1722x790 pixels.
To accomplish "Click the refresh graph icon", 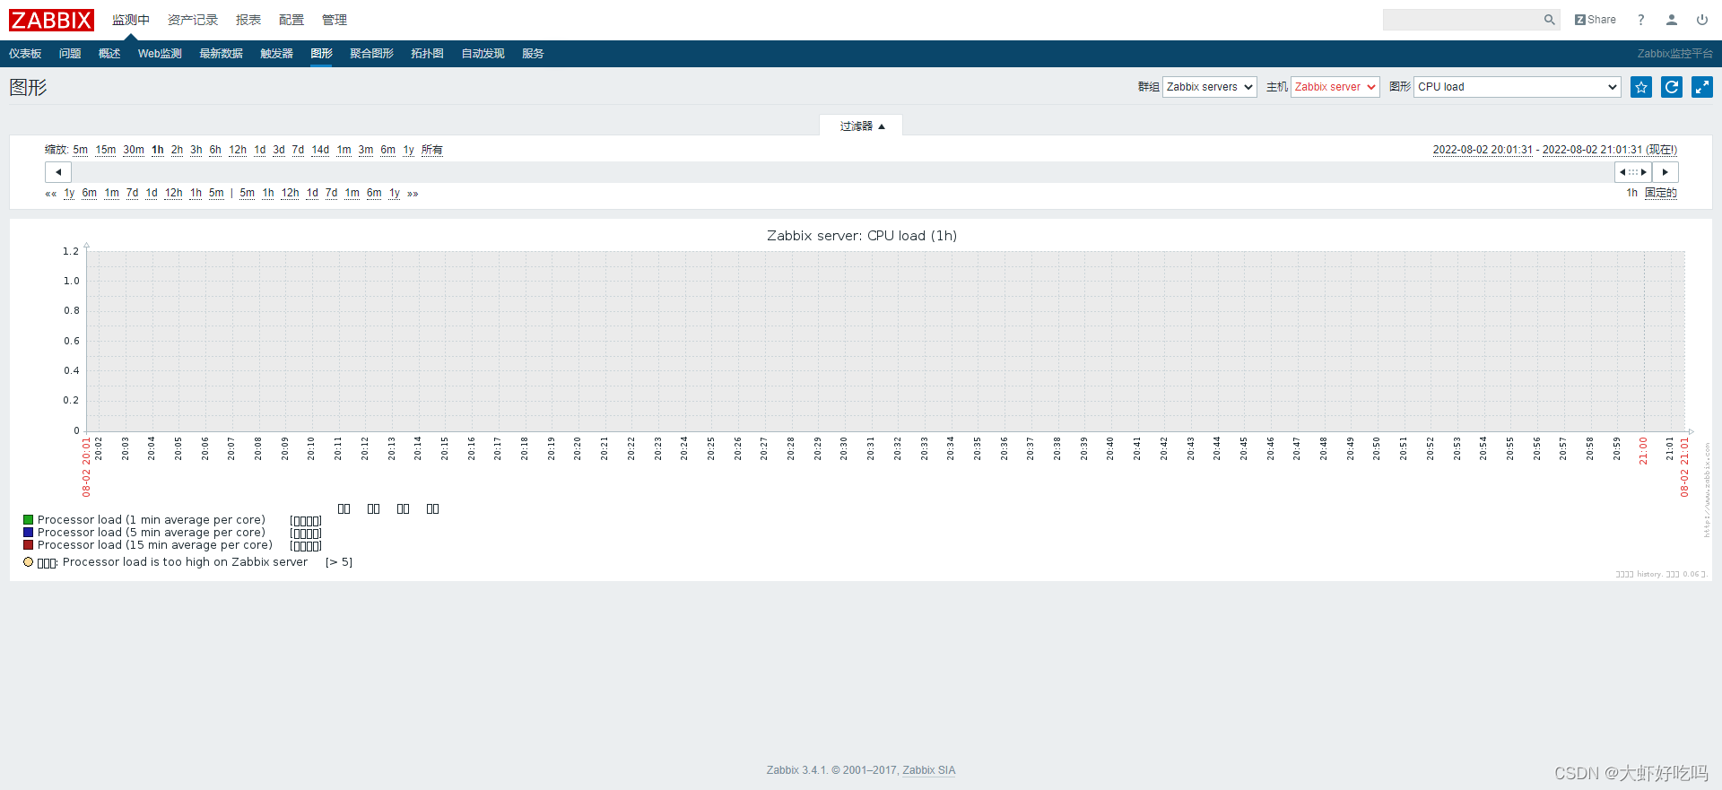I will pyautogui.click(x=1672, y=87).
